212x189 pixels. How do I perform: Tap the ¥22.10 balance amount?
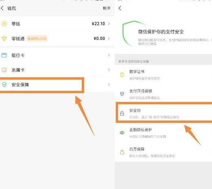click(98, 24)
